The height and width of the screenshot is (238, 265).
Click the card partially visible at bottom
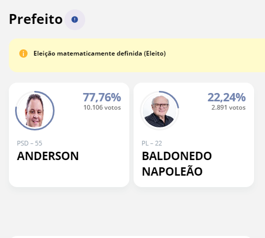tap(131, 237)
